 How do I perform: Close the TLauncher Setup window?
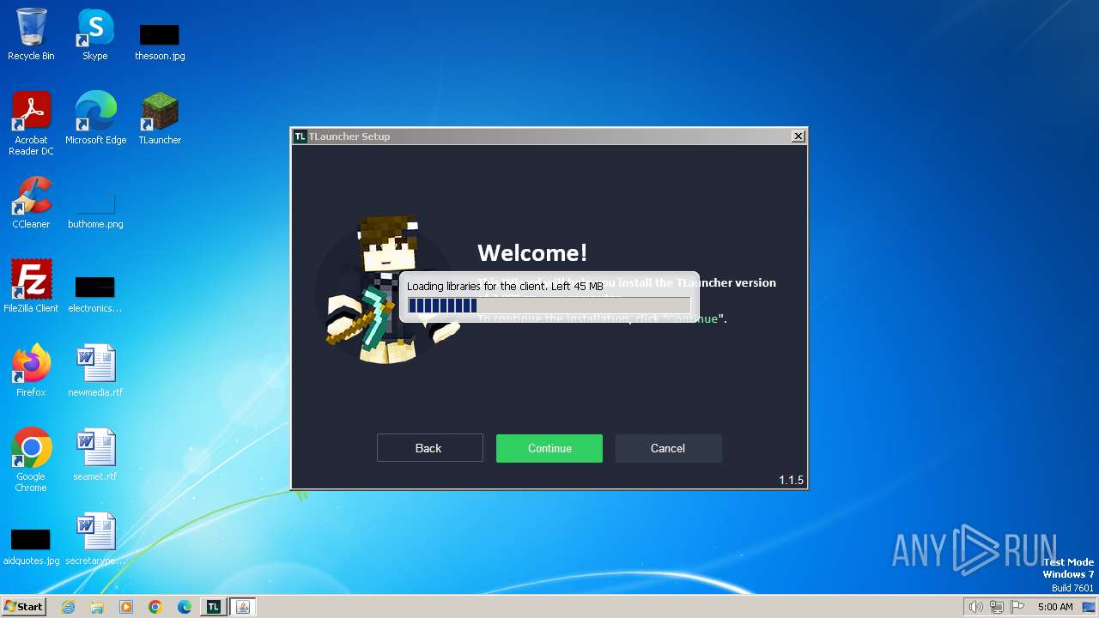point(798,136)
